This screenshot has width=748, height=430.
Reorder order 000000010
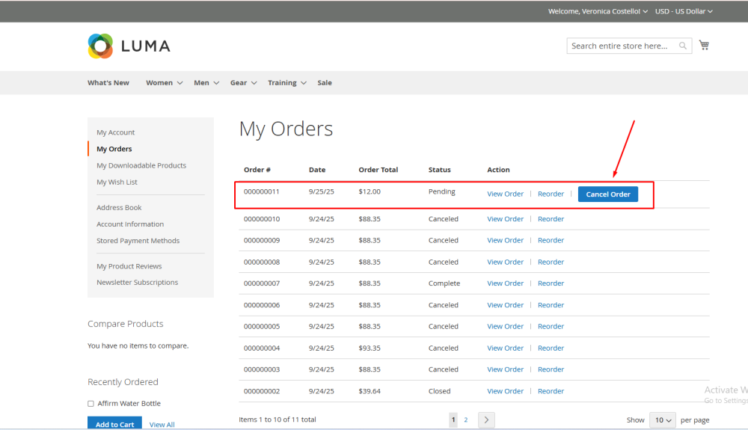tap(551, 219)
